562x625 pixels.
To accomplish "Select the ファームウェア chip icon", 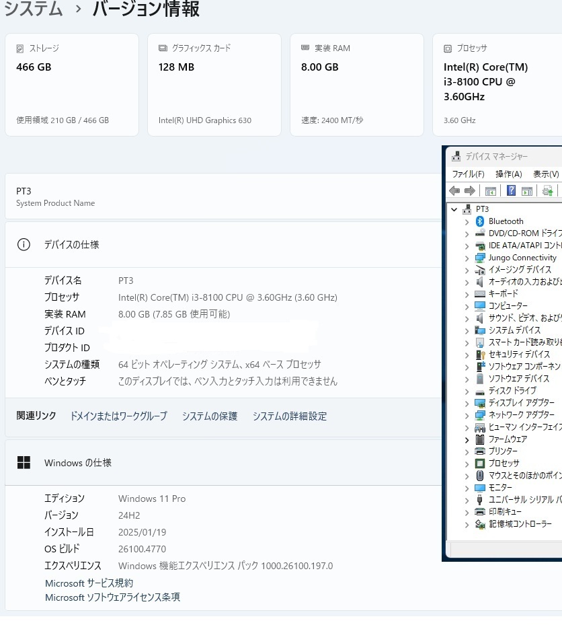I will [x=480, y=439].
